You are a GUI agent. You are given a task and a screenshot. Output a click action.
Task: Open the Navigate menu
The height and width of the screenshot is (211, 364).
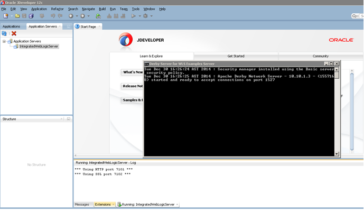(x=88, y=9)
